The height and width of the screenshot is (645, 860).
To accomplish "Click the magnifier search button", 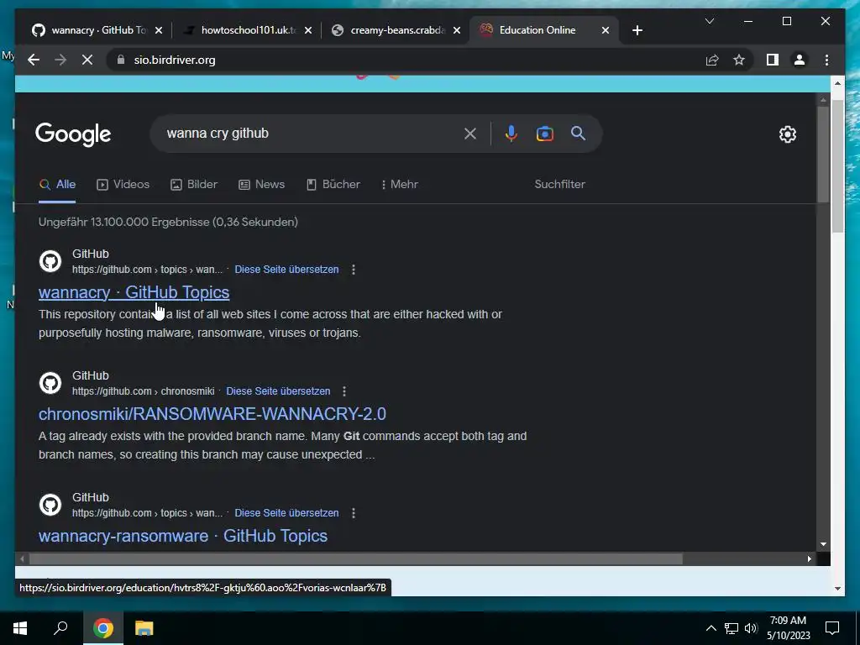I will 578,134.
